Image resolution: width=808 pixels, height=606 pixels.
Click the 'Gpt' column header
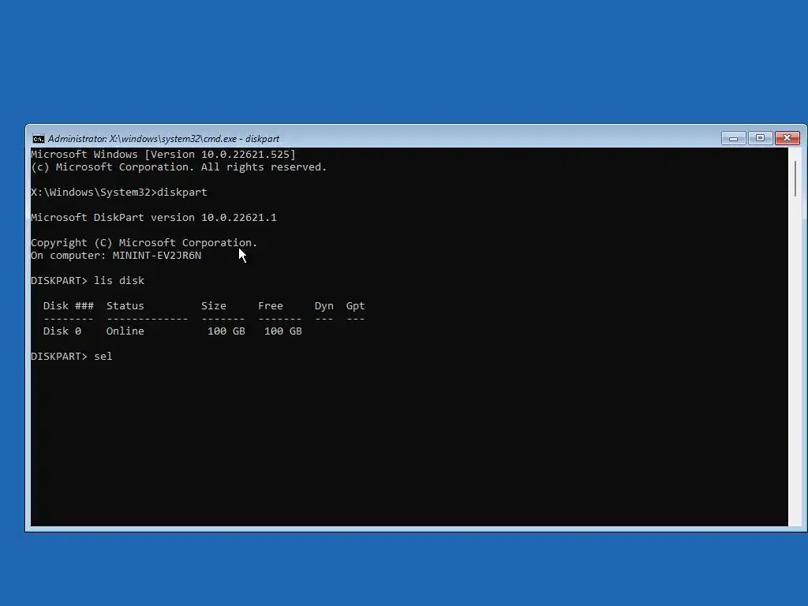356,306
